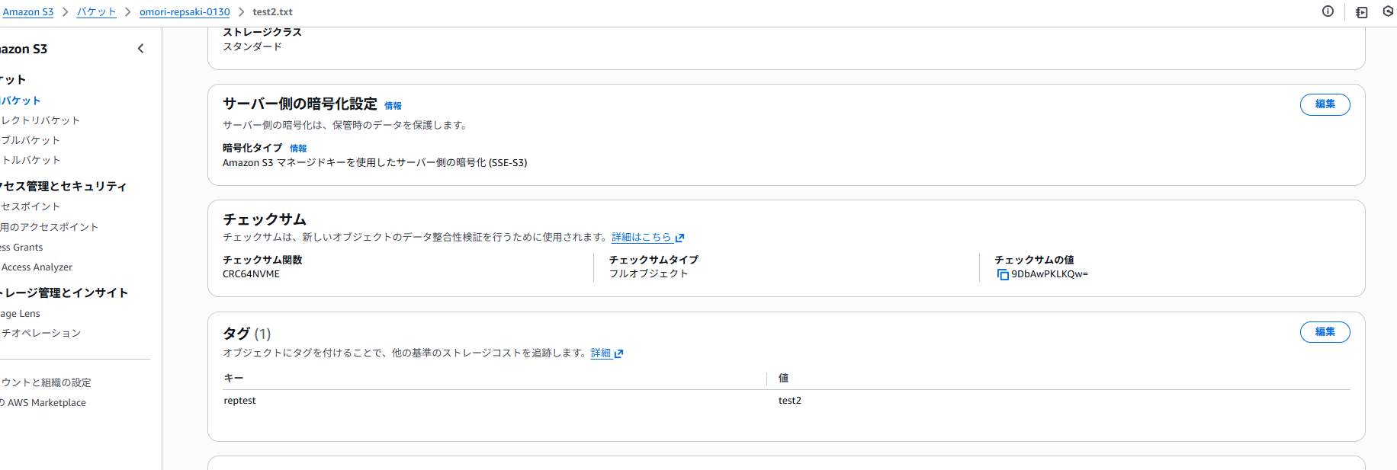The image size is (1397, 470).
Task: Click the SSE-S3 encryption type text
Action: coord(374,163)
